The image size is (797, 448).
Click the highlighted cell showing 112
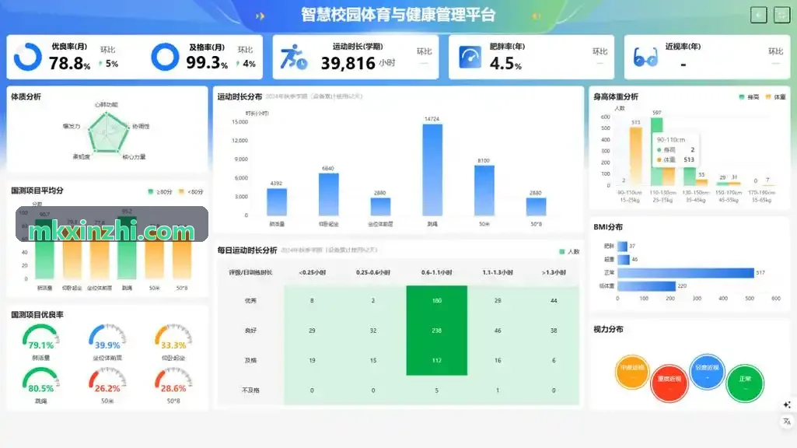click(x=437, y=360)
